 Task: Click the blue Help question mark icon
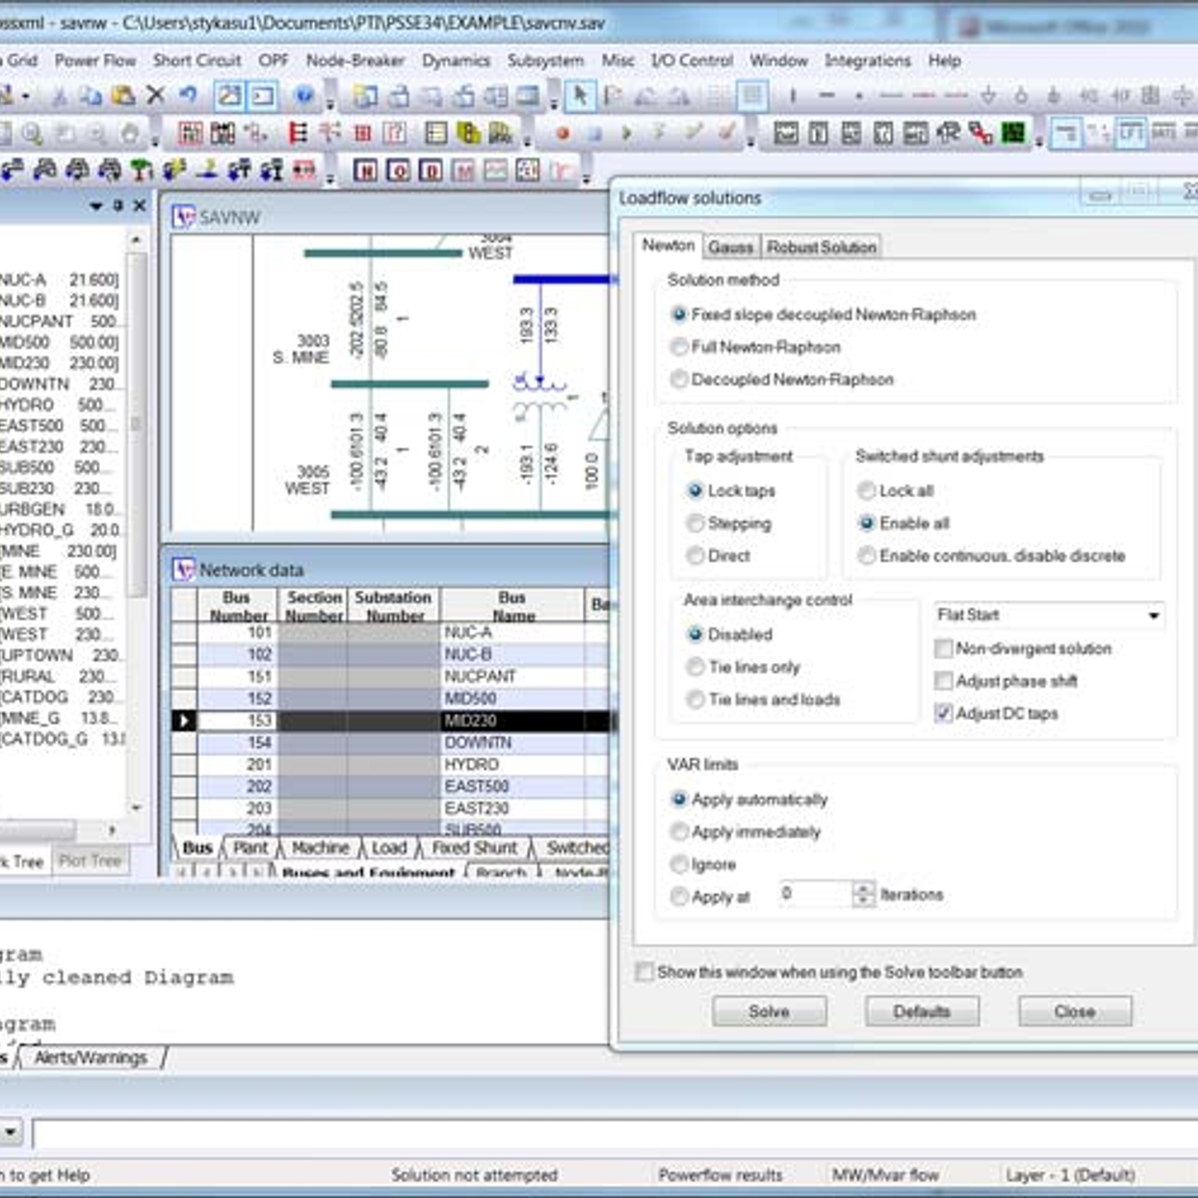click(304, 96)
